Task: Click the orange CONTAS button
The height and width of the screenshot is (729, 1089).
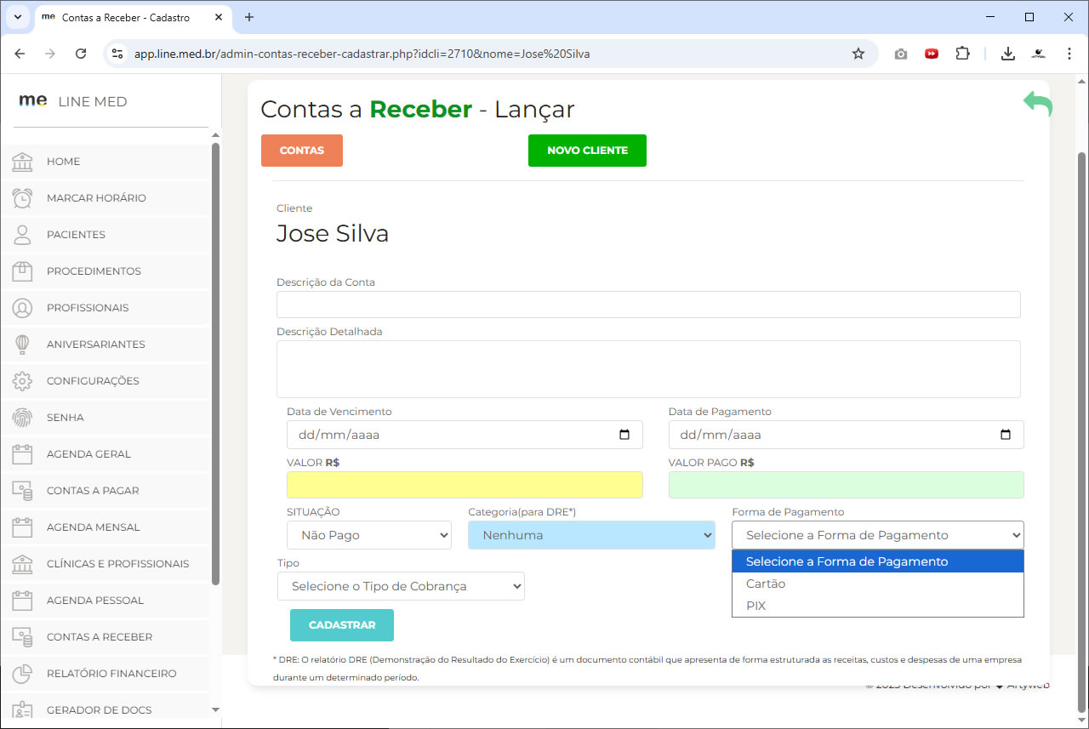Action: 302,151
